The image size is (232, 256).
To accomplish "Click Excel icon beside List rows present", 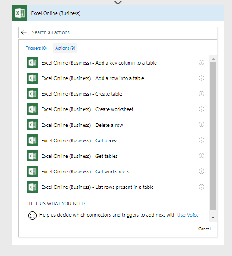I will (32, 187).
